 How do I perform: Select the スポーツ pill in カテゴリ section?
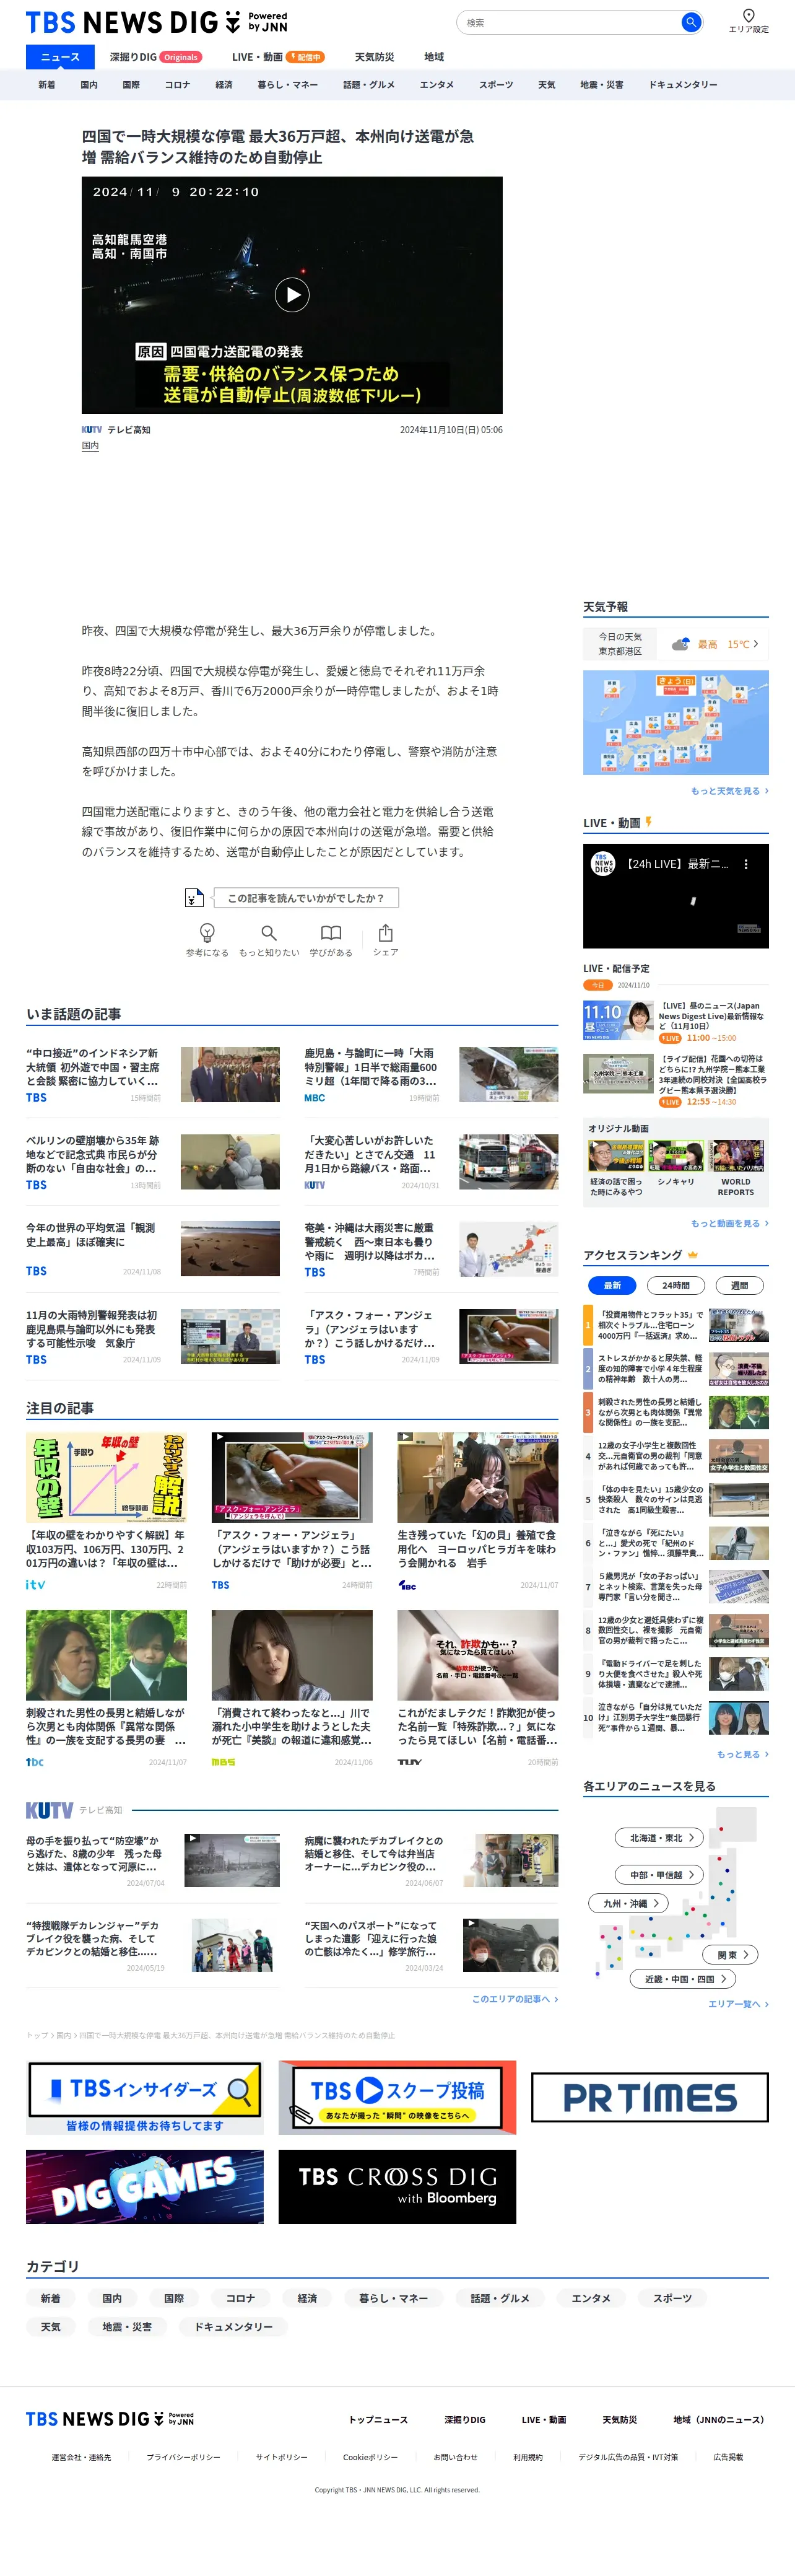(672, 2298)
